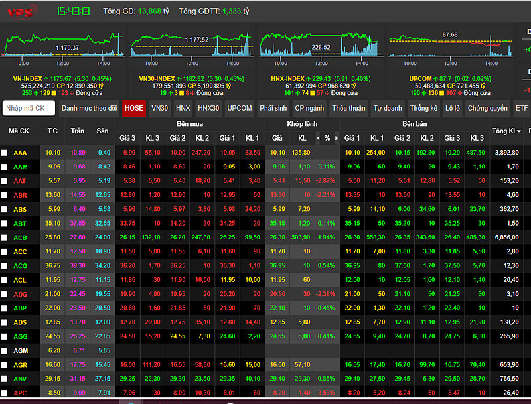
Task: Open the HNX30 tab
Action: pyautogui.click(x=208, y=108)
